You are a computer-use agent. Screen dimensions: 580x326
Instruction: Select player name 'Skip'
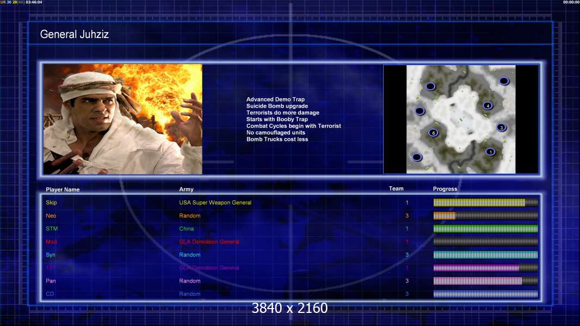51,202
